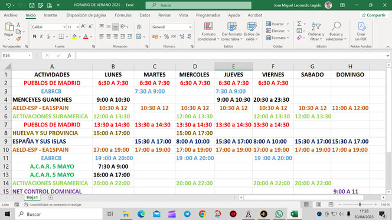Apply percent style format
Image resolution: width=392 pixels, height=220 pixels.
coord(166,36)
